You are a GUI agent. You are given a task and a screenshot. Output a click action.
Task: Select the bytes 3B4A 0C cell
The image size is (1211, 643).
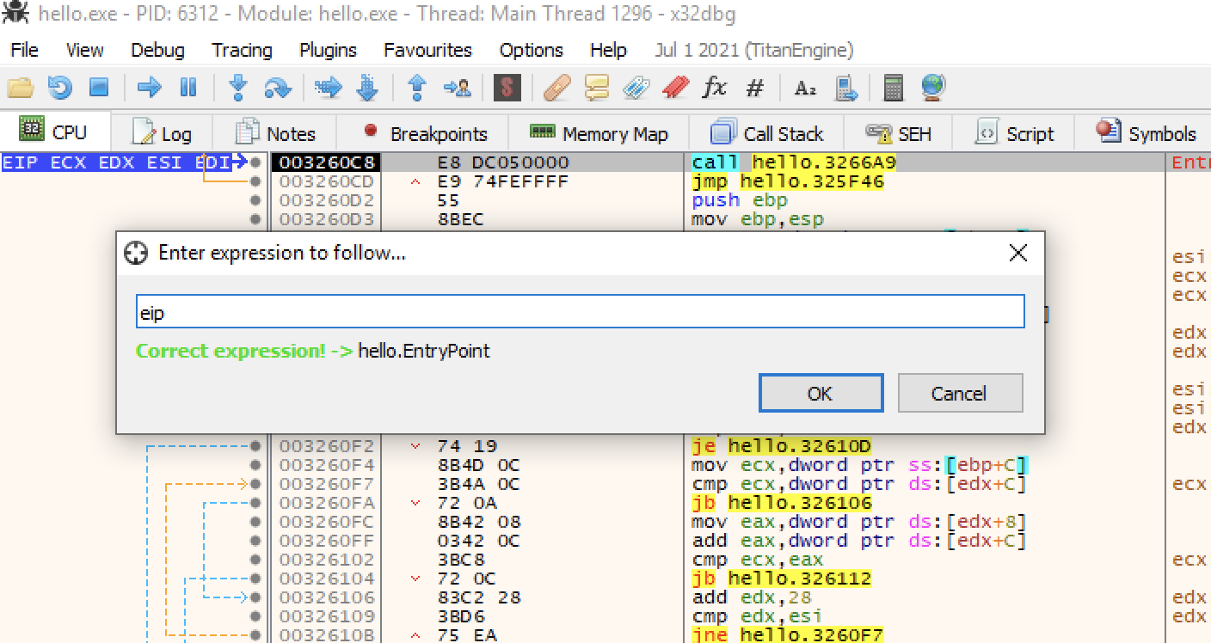tap(478, 484)
